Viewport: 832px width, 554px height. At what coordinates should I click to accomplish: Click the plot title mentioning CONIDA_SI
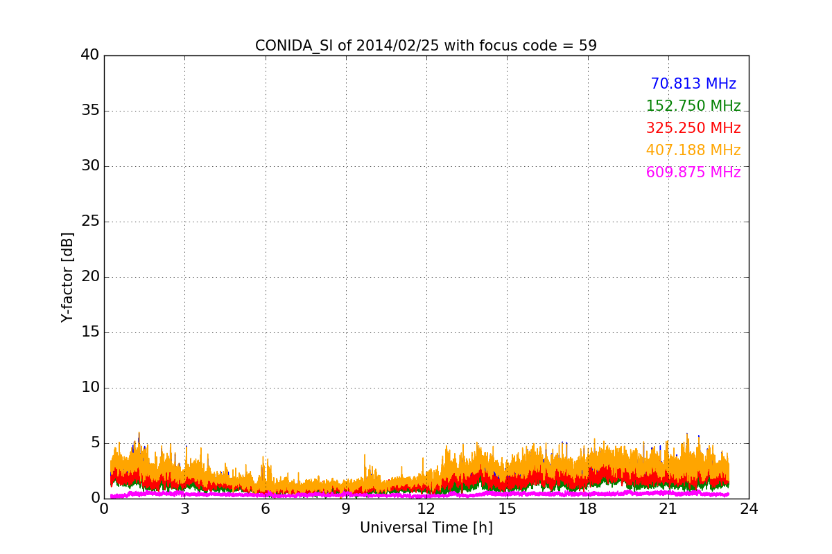pos(426,46)
